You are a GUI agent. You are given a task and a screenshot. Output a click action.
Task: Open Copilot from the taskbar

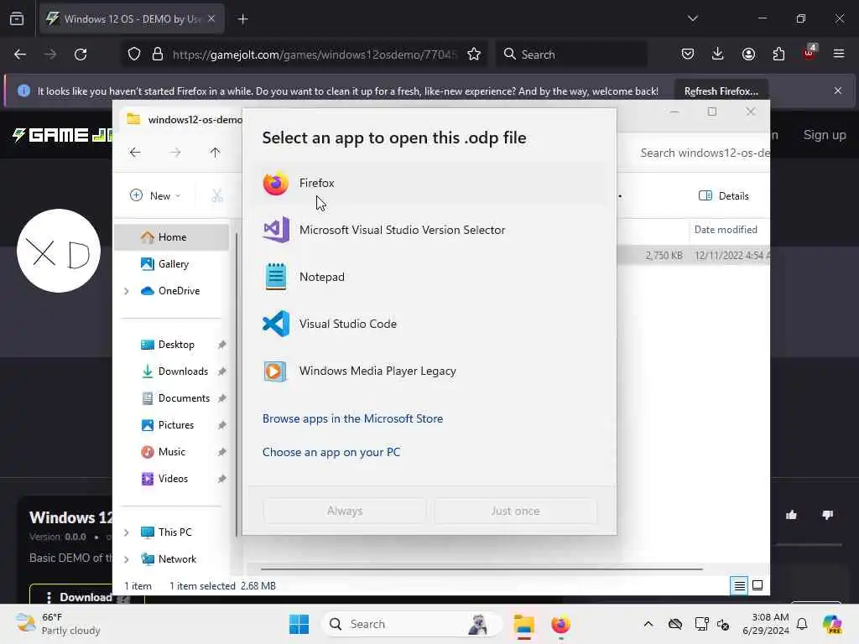click(x=832, y=624)
